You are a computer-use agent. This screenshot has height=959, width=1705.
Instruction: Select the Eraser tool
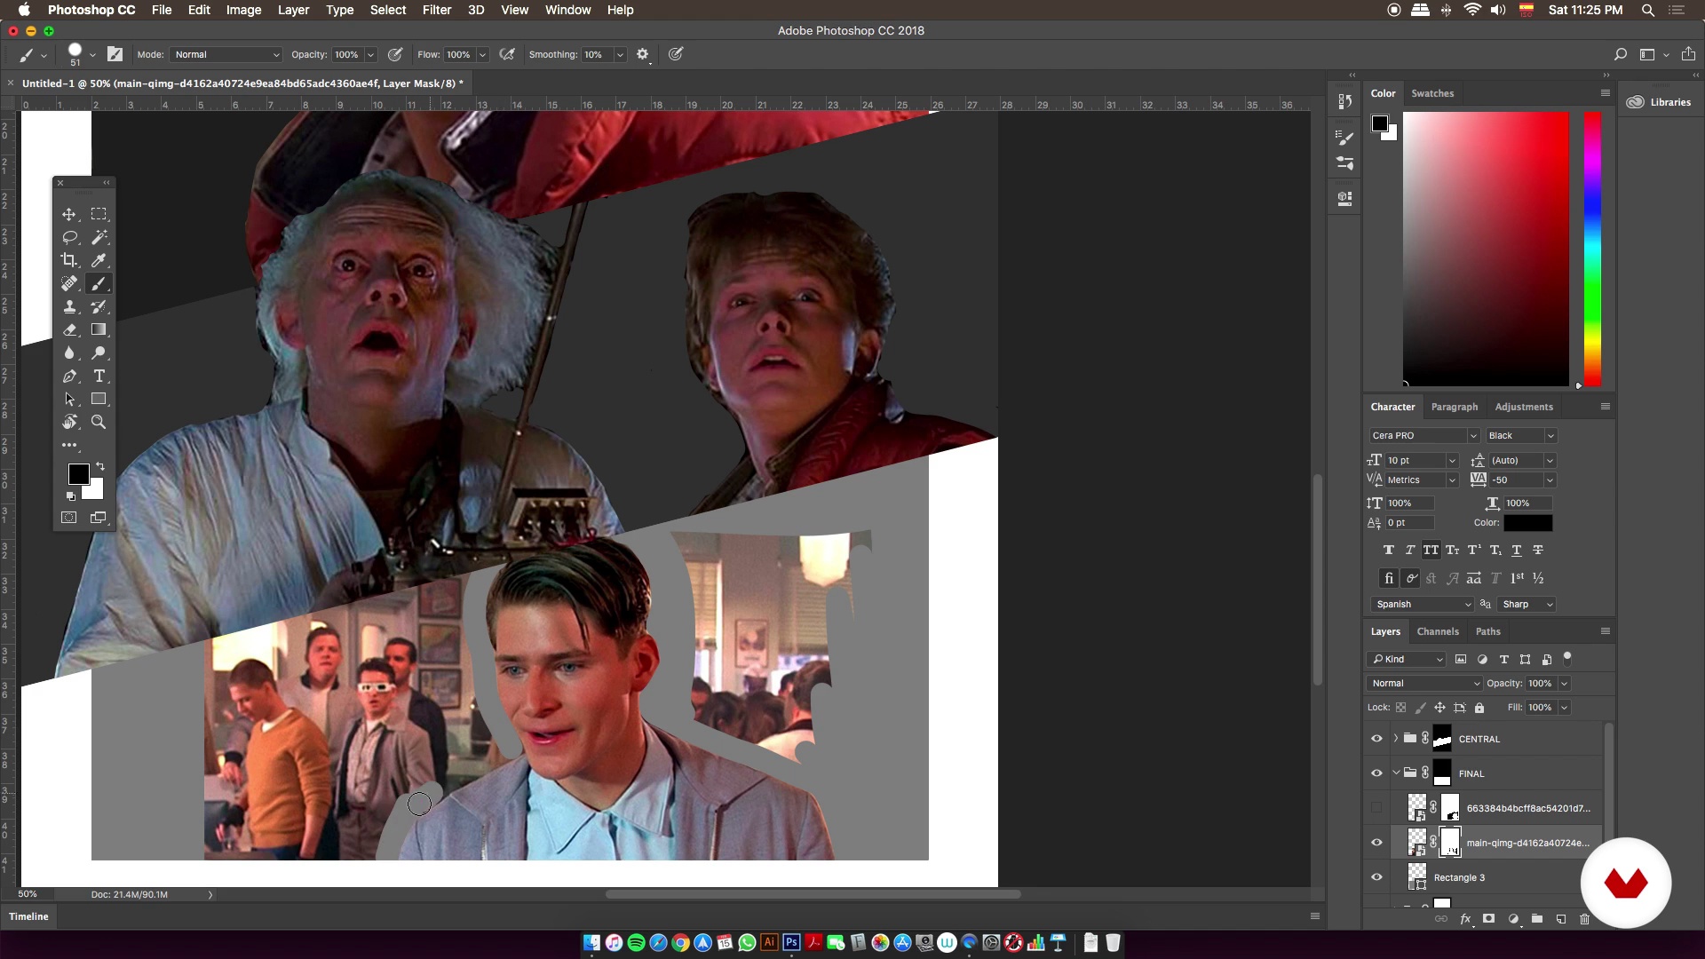click(69, 329)
